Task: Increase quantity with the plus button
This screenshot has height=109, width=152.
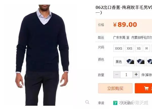Action: click(136, 75)
